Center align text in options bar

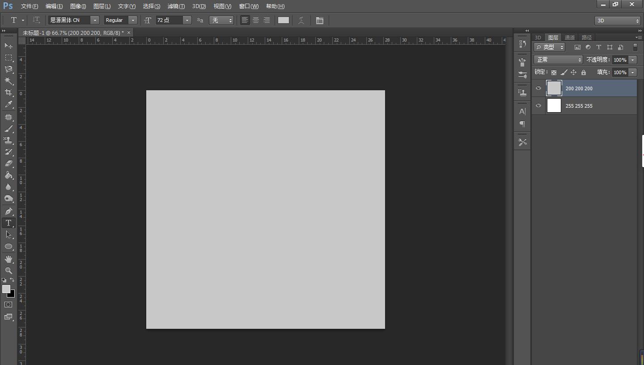click(x=256, y=20)
